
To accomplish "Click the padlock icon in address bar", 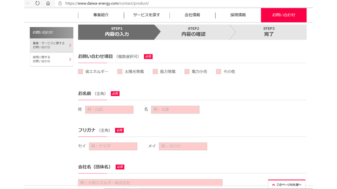I will click(60, 3).
